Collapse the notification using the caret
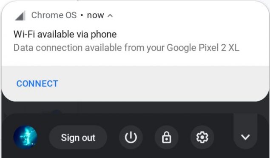Image resolution: width=270 pixels, height=158 pixels. tap(110, 16)
